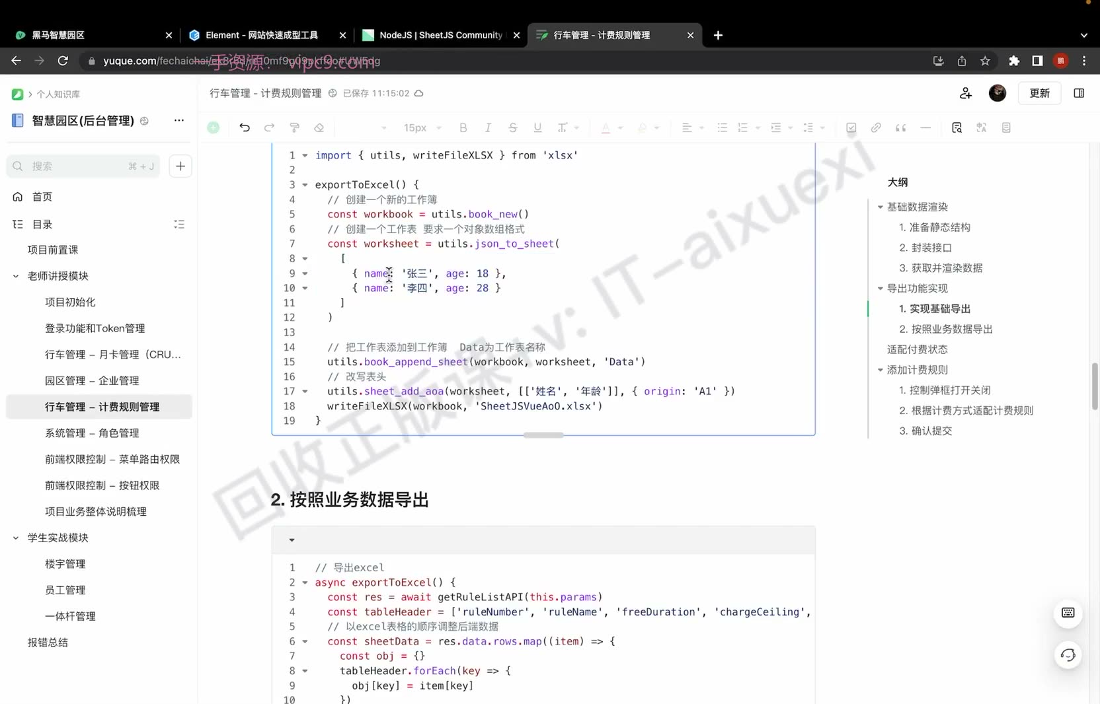This screenshot has height=704, width=1100.
Task: Open the collaborator invite icon
Action: (966, 93)
